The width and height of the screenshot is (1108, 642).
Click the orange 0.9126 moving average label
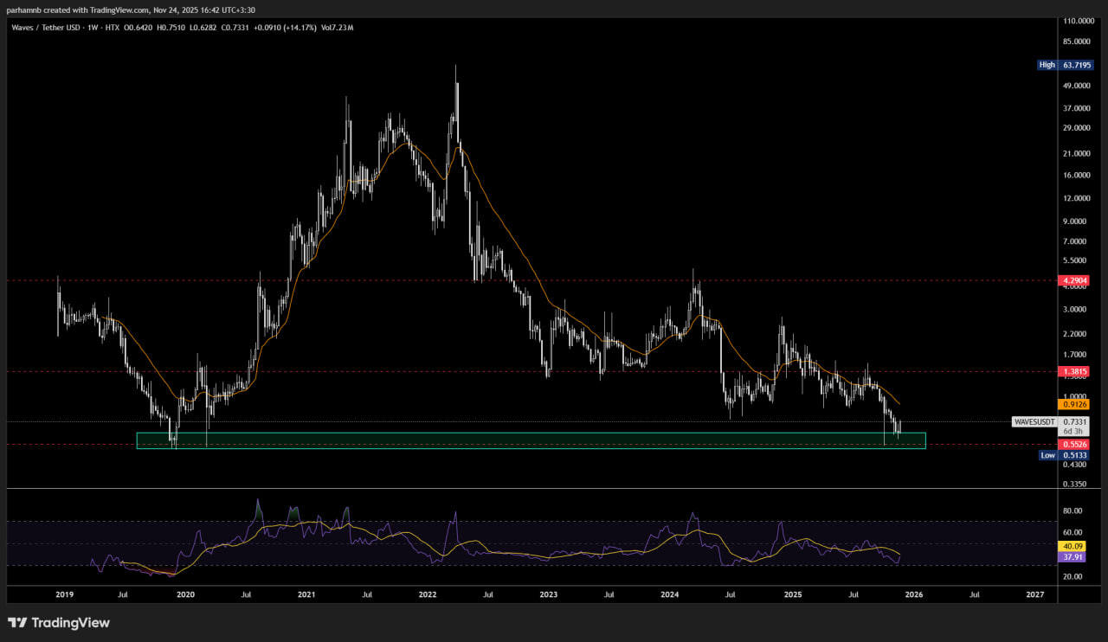tap(1073, 404)
